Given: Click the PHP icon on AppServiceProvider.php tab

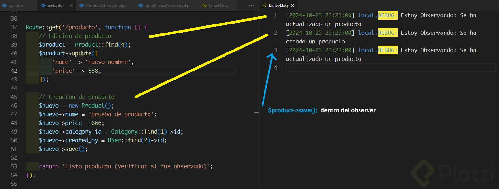Looking at the screenshot, I should pyautogui.click(x=141, y=6).
